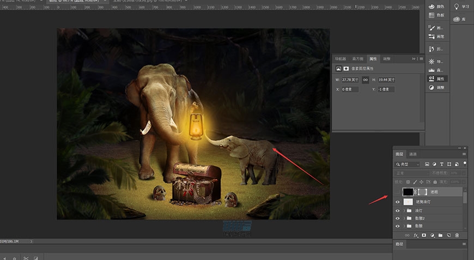This screenshot has height=260, width=474.
Task: Click the link layers icon at Layers bottom
Action: (x=407, y=235)
